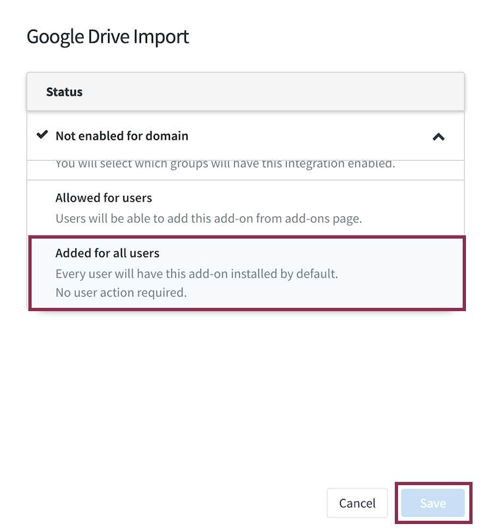Image resolution: width=493 pixels, height=530 pixels.
Task: Select the Not enabled for domain status
Action: (121, 136)
